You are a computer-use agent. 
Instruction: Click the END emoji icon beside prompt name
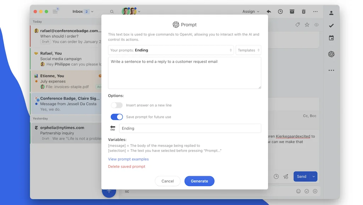pos(113,128)
